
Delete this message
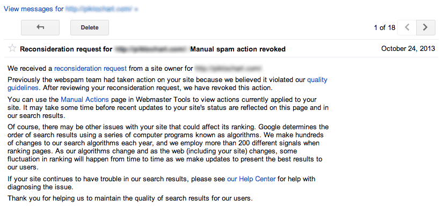click(x=90, y=28)
